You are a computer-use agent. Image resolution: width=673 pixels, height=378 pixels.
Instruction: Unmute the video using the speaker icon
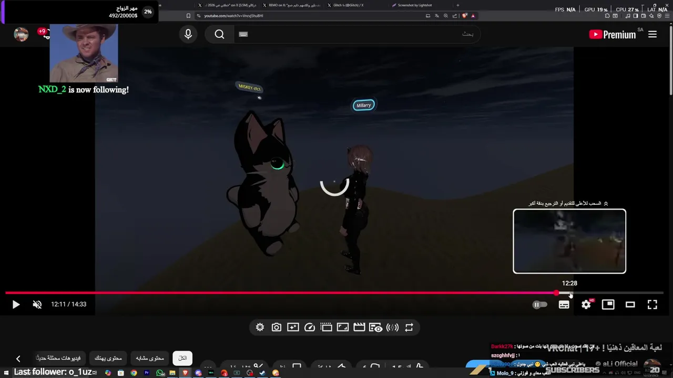click(37, 304)
